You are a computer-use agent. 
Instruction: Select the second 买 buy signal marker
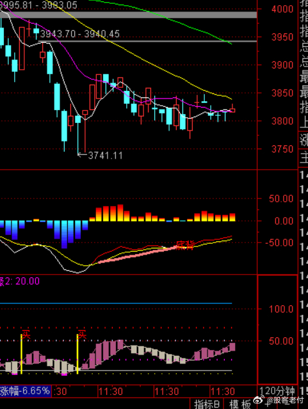click(82, 334)
